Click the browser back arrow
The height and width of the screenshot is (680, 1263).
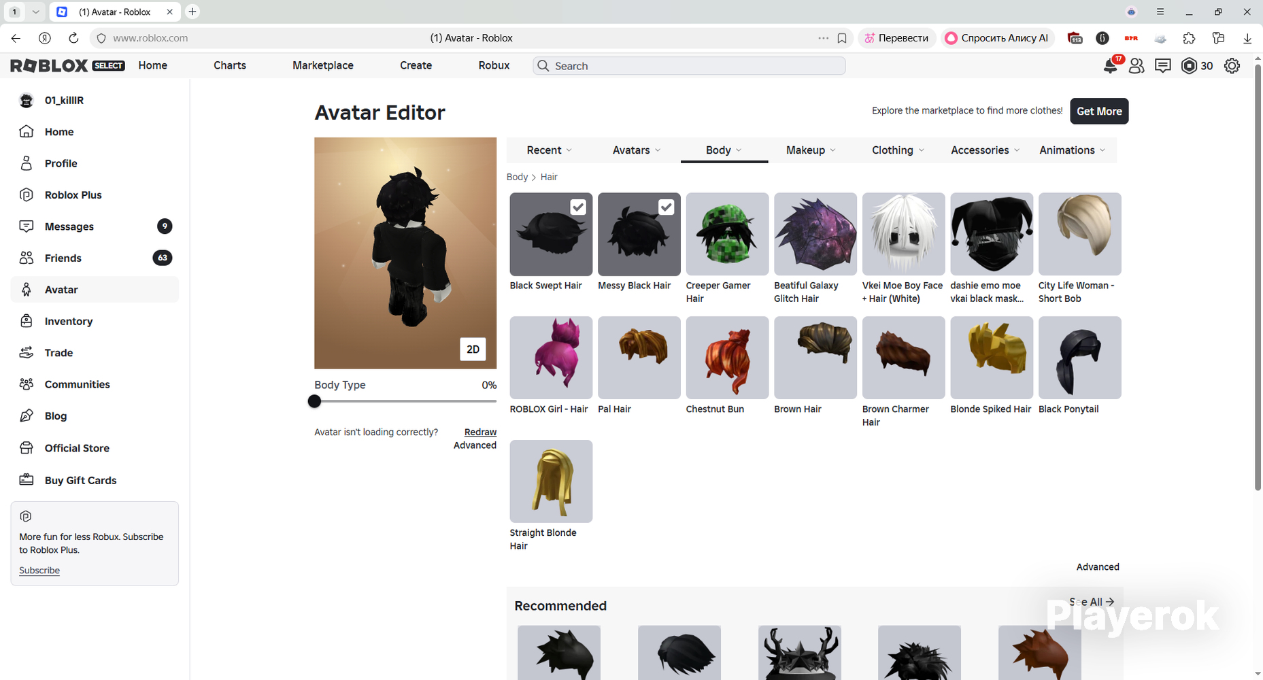pyautogui.click(x=16, y=38)
